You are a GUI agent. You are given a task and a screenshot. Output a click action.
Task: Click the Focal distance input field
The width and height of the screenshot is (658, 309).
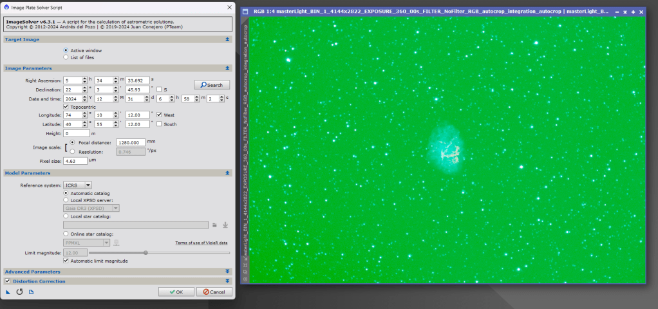point(131,142)
